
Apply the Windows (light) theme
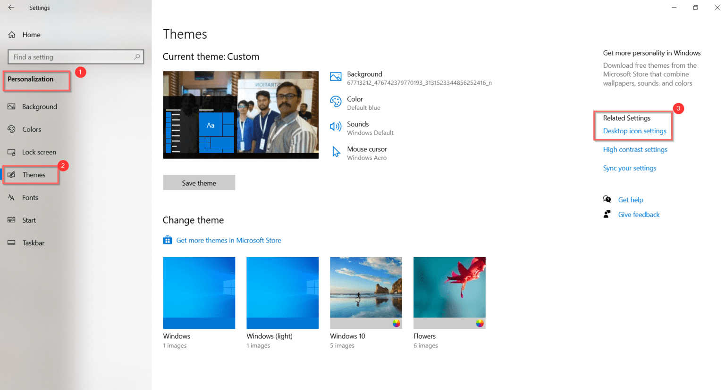pyautogui.click(x=282, y=292)
